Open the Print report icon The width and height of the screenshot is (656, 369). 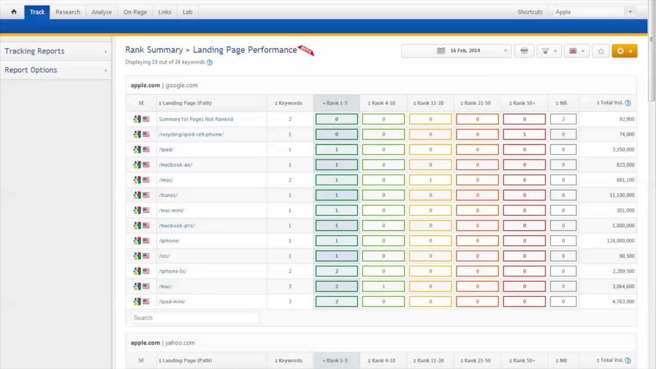tap(524, 51)
